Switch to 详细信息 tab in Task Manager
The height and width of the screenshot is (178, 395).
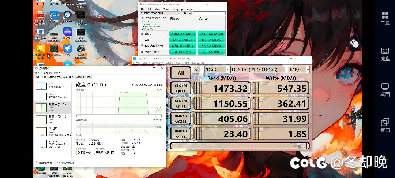tap(80, 77)
